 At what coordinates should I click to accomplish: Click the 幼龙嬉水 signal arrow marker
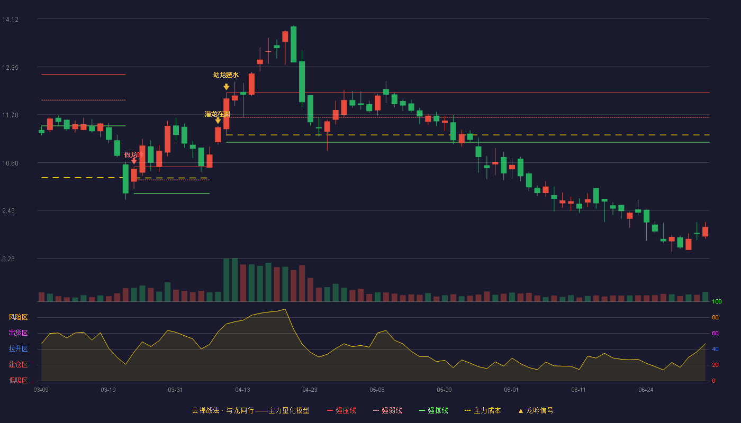(226, 87)
